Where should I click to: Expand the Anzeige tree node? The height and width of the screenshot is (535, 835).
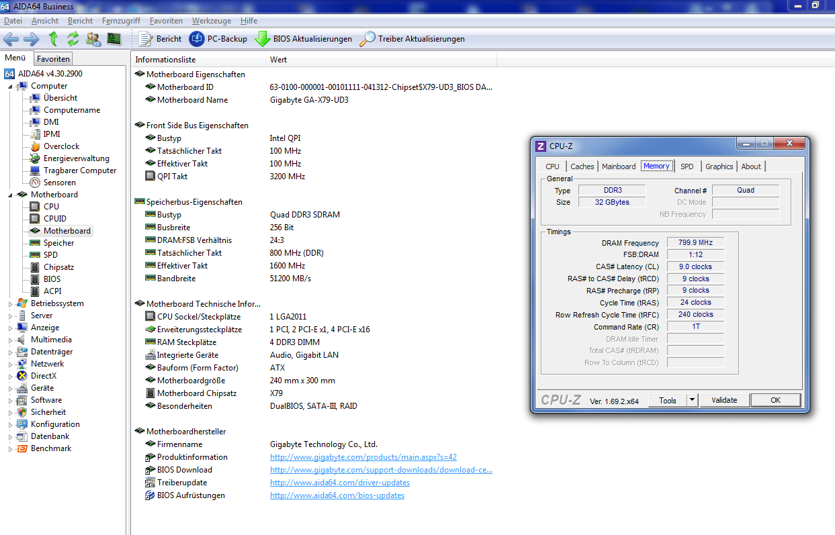click(10, 328)
